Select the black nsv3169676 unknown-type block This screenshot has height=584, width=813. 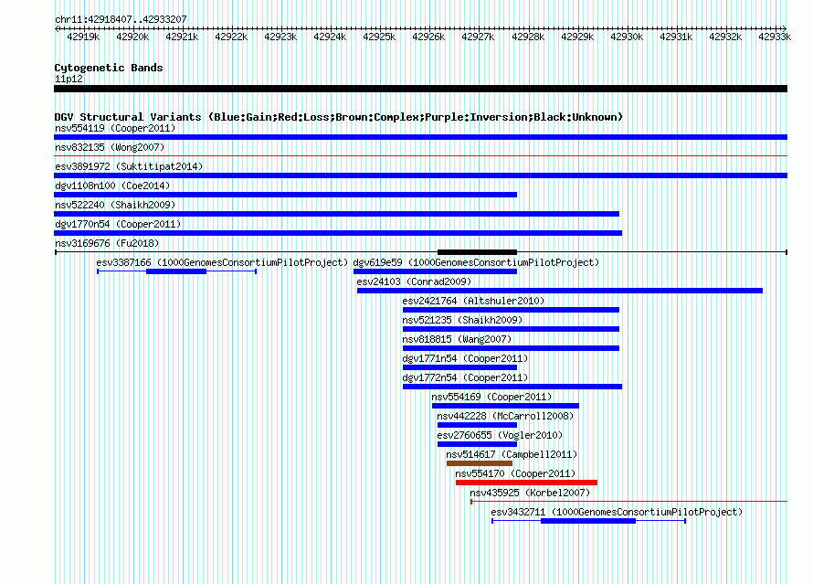click(x=477, y=252)
